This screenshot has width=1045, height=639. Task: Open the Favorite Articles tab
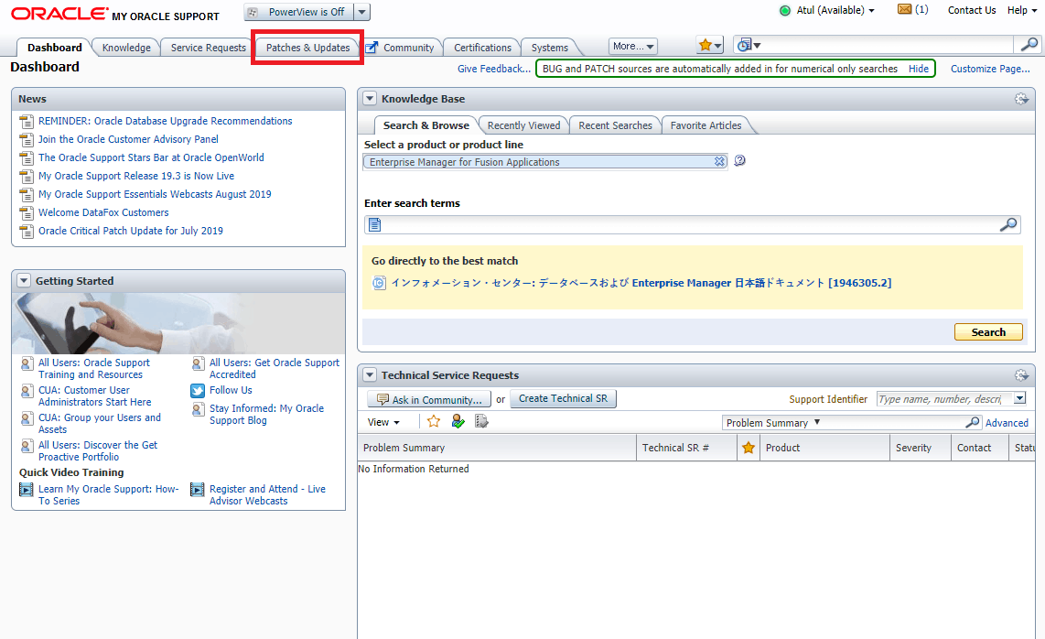click(706, 125)
